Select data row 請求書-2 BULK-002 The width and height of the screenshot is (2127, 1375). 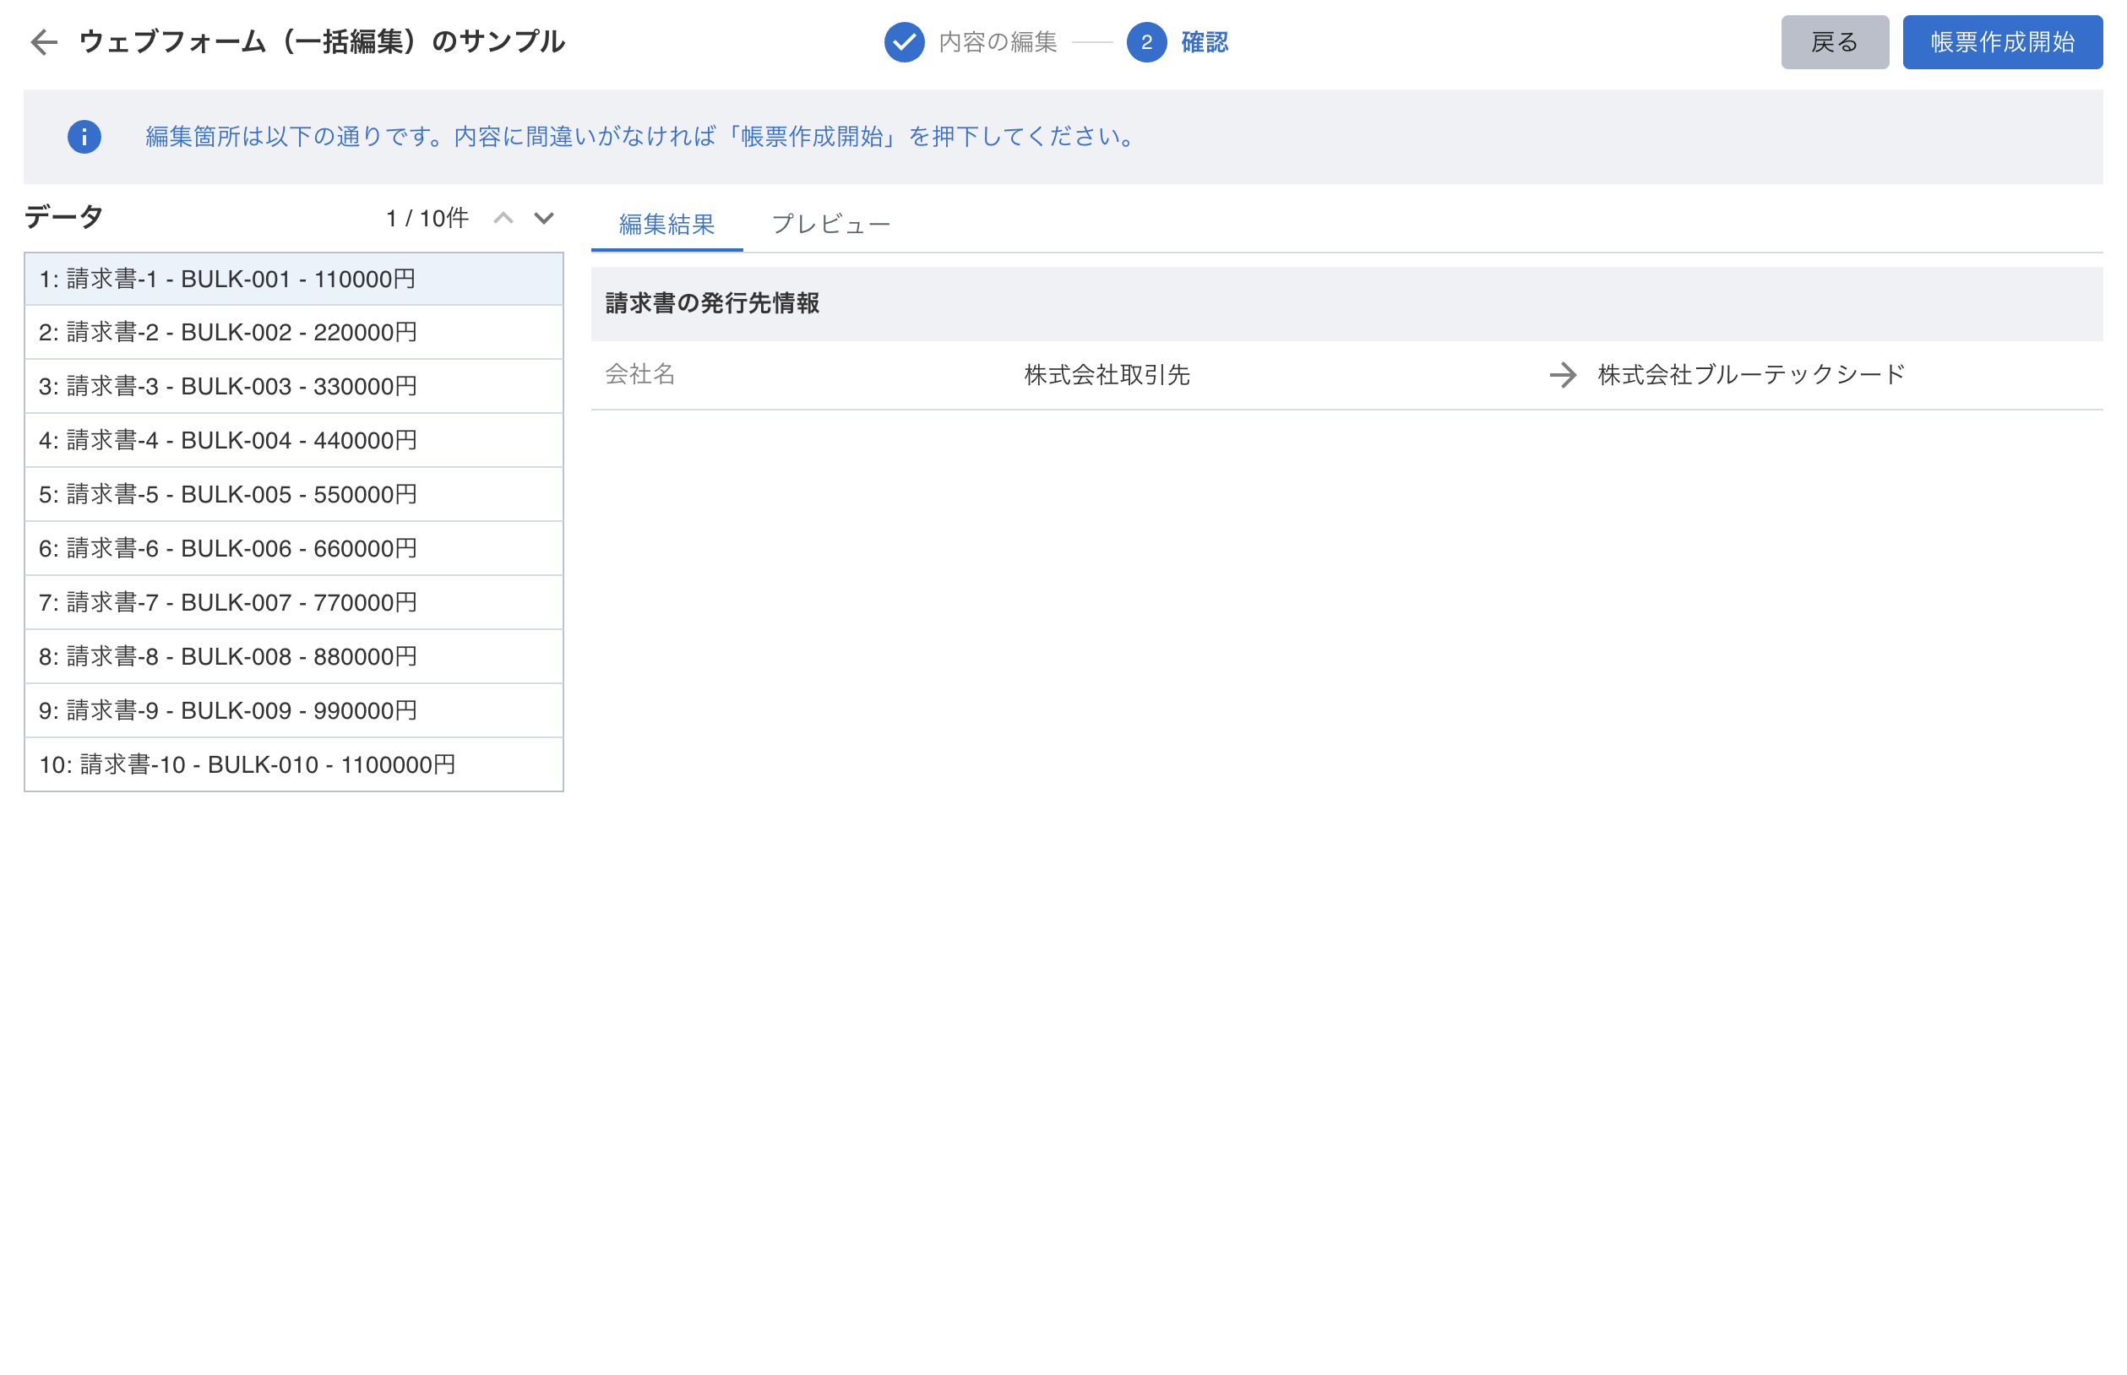pos(294,332)
